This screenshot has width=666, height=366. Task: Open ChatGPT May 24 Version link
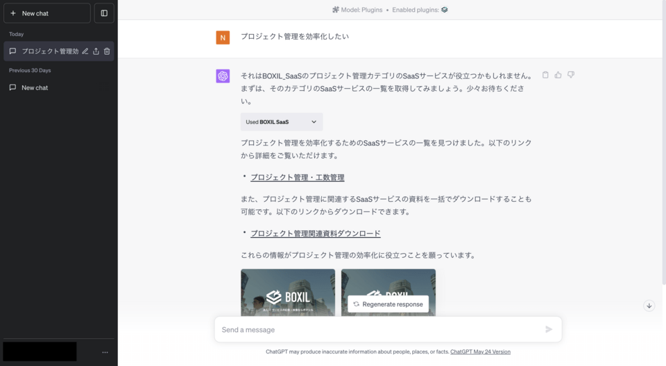click(480, 351)
